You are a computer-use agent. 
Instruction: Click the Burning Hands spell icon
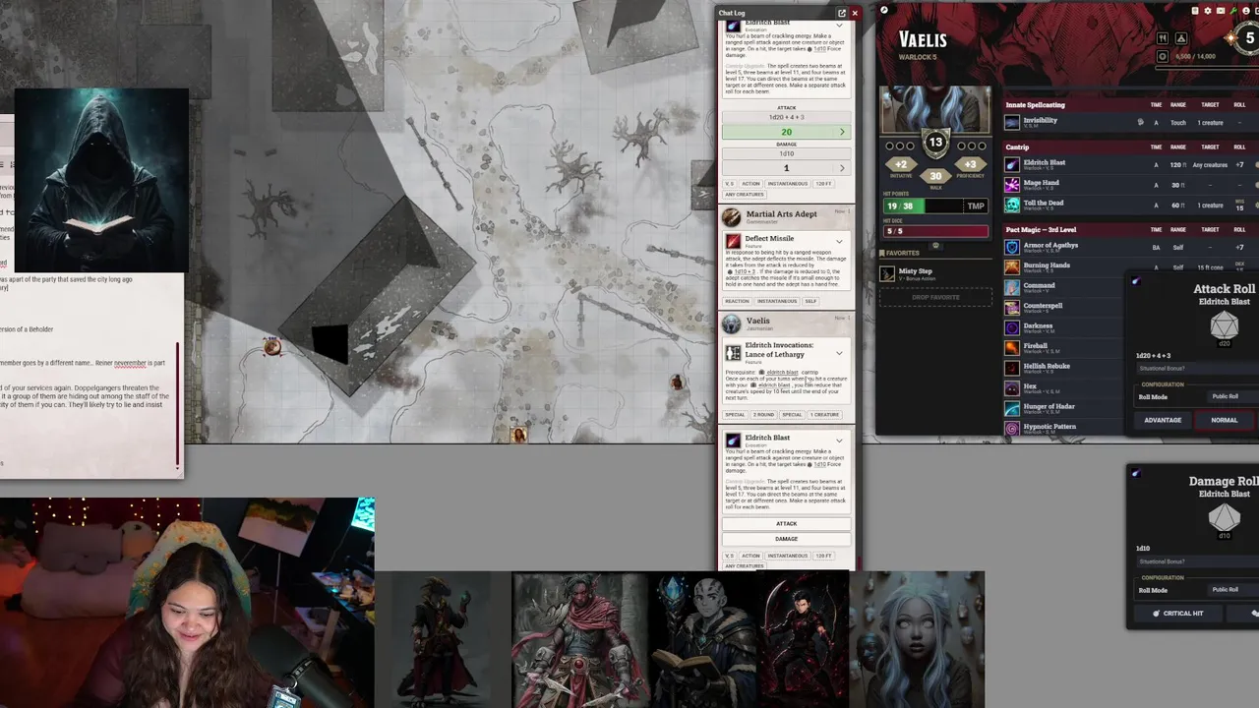pos(1012,266)
